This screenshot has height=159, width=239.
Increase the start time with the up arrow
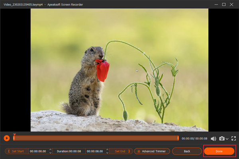51,150
